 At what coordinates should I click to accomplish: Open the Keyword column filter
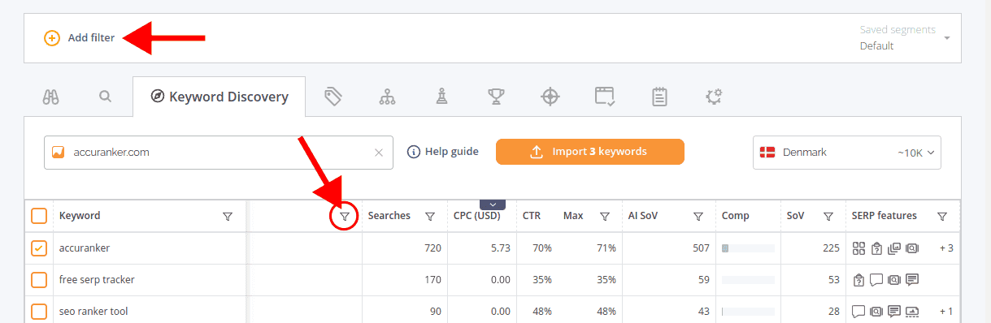click(228, 217)
